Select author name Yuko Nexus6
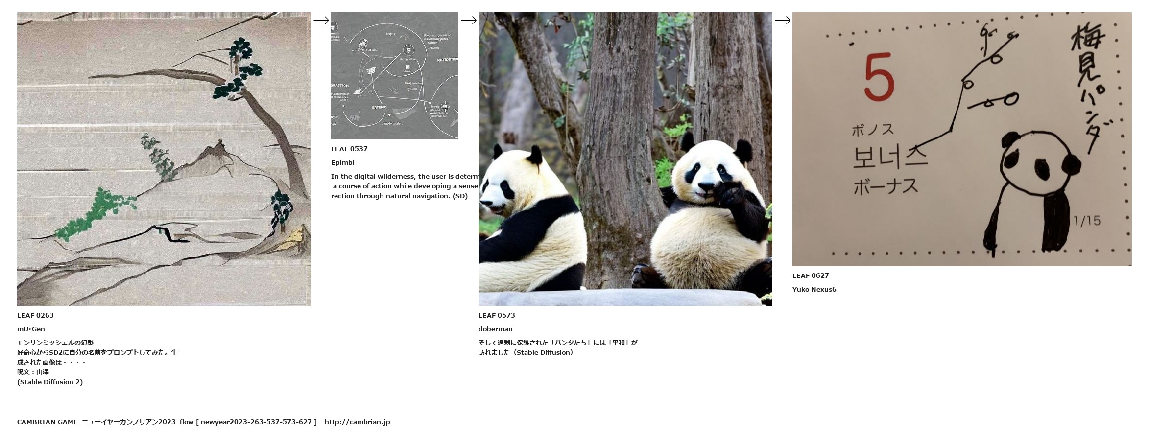The image size is (1149, 434). [x=814, y=289]
